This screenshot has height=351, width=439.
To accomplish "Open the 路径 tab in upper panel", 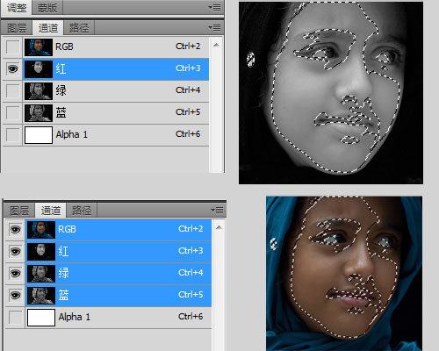I will coord(79,28).
